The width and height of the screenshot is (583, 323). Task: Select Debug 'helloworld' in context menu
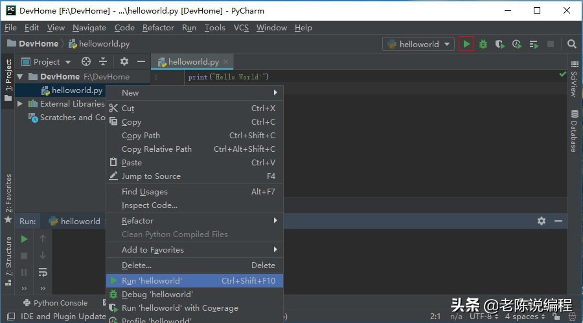pos(195,295)
